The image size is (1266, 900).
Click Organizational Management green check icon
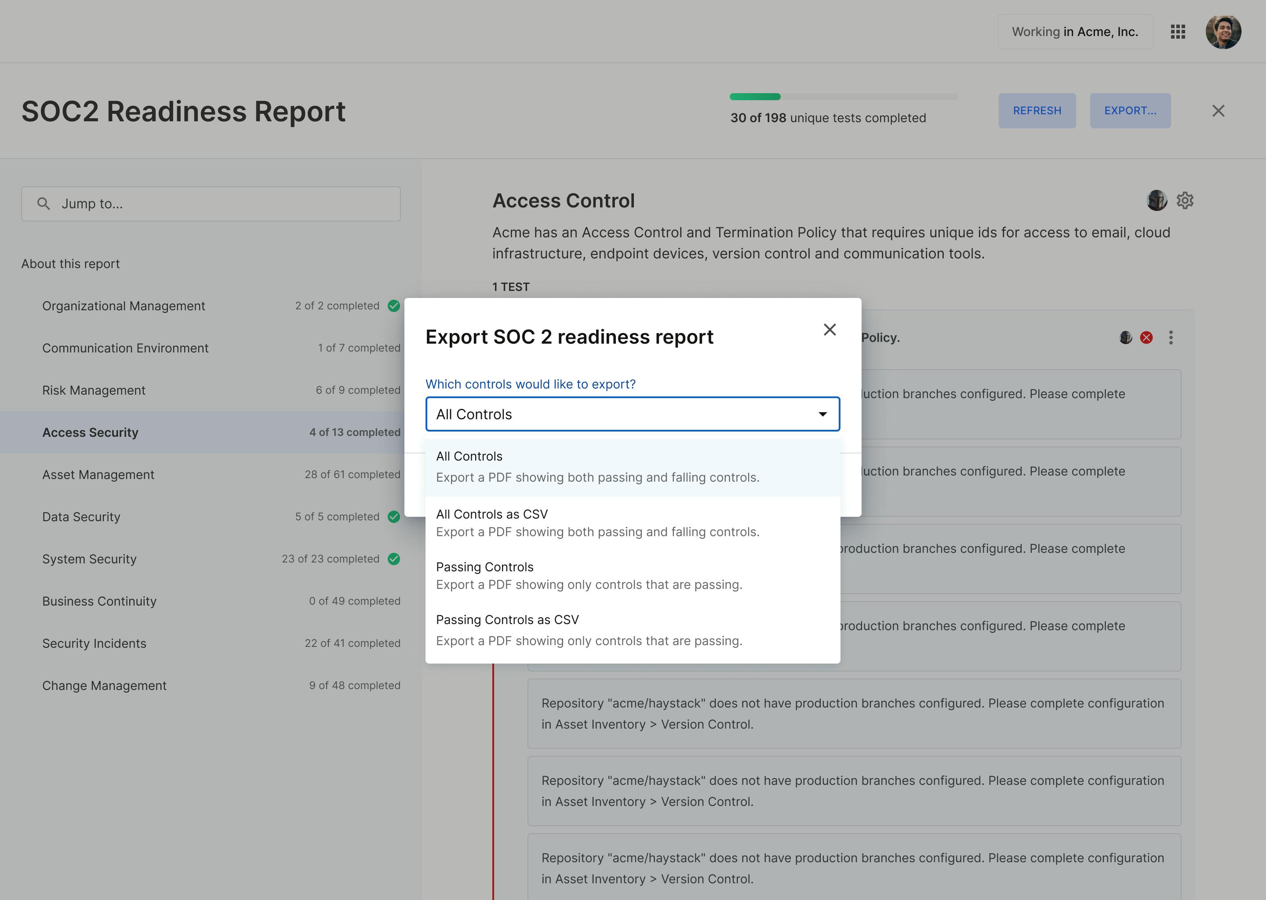[x=393, y=306]
